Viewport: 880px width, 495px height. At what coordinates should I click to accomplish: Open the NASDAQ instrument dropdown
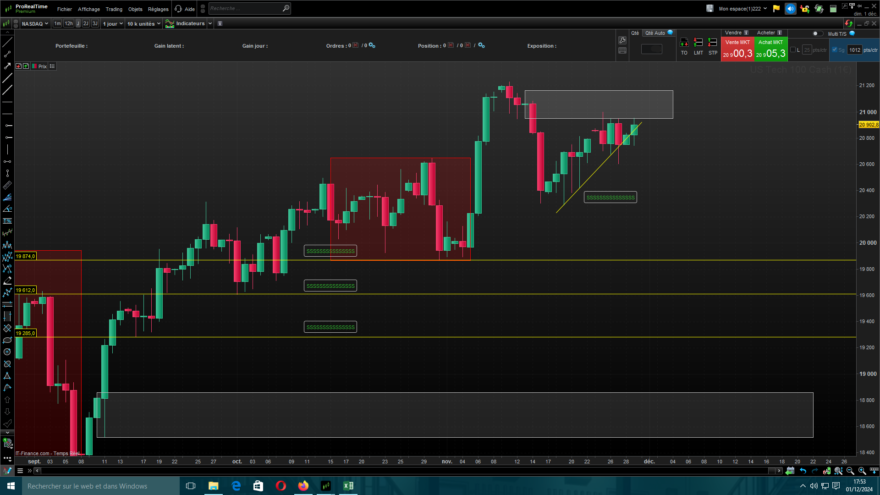35,23
